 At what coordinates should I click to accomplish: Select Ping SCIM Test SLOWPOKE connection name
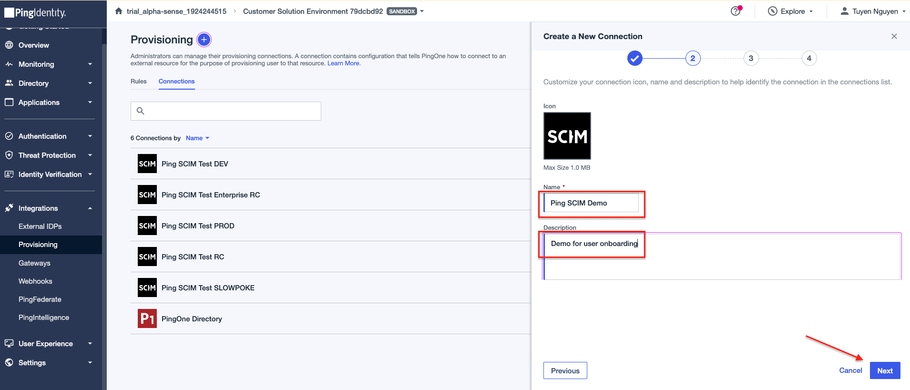click(208, 287)
